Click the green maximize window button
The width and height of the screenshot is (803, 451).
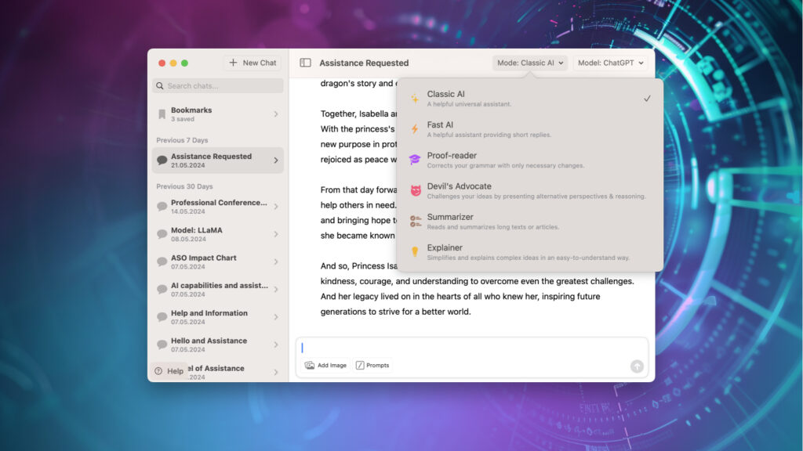click(x=184, y=63)
